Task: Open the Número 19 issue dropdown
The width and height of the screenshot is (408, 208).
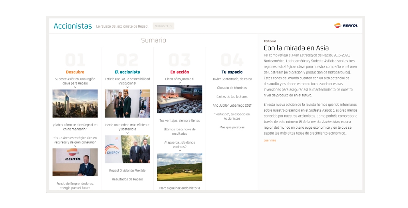Action: pyautogui.click(x=163, y=26)
